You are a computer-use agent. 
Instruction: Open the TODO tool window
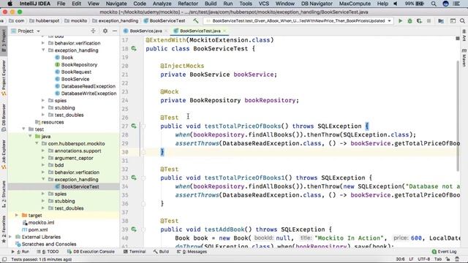click(x=48, y=251)
